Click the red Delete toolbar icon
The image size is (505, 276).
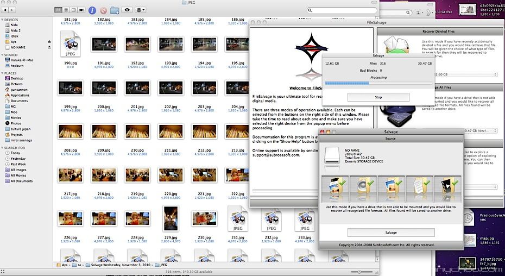point(103,10)
